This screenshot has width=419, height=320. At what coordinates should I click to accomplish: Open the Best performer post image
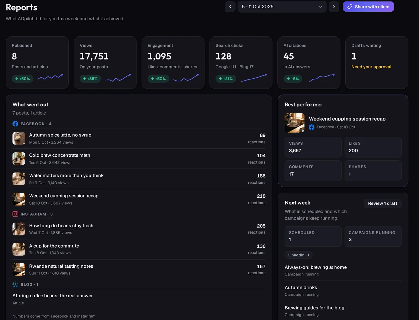[294, 123]
